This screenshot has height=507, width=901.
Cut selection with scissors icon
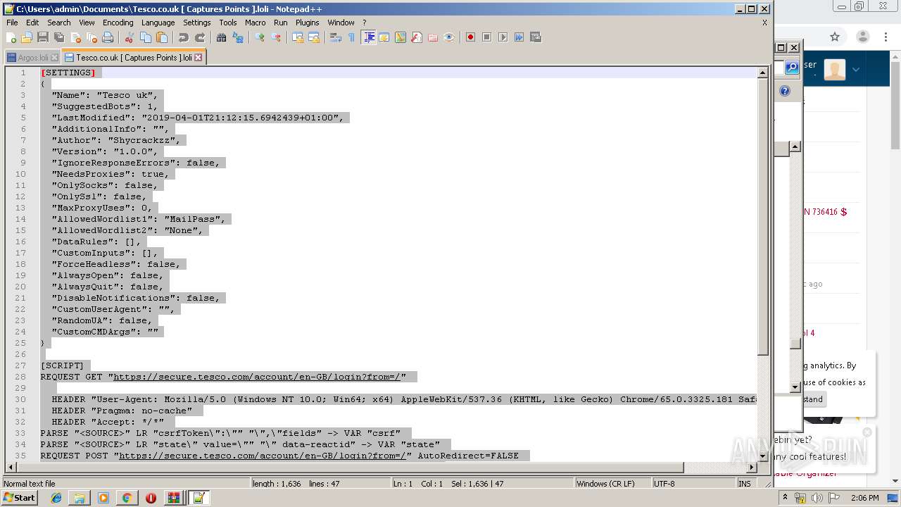[x=130, y=37]
